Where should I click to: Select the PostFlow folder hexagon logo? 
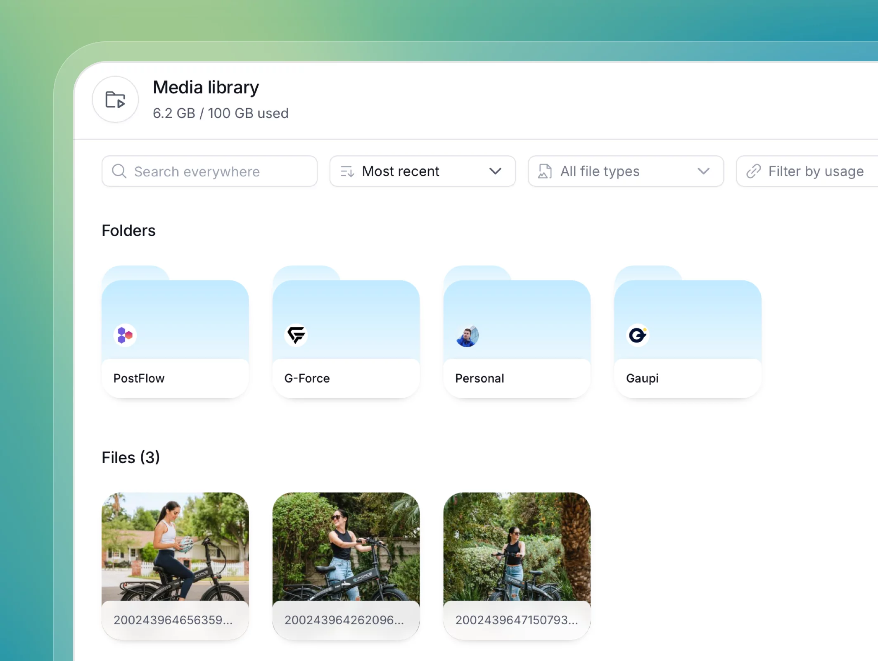(x=125, y=335)
